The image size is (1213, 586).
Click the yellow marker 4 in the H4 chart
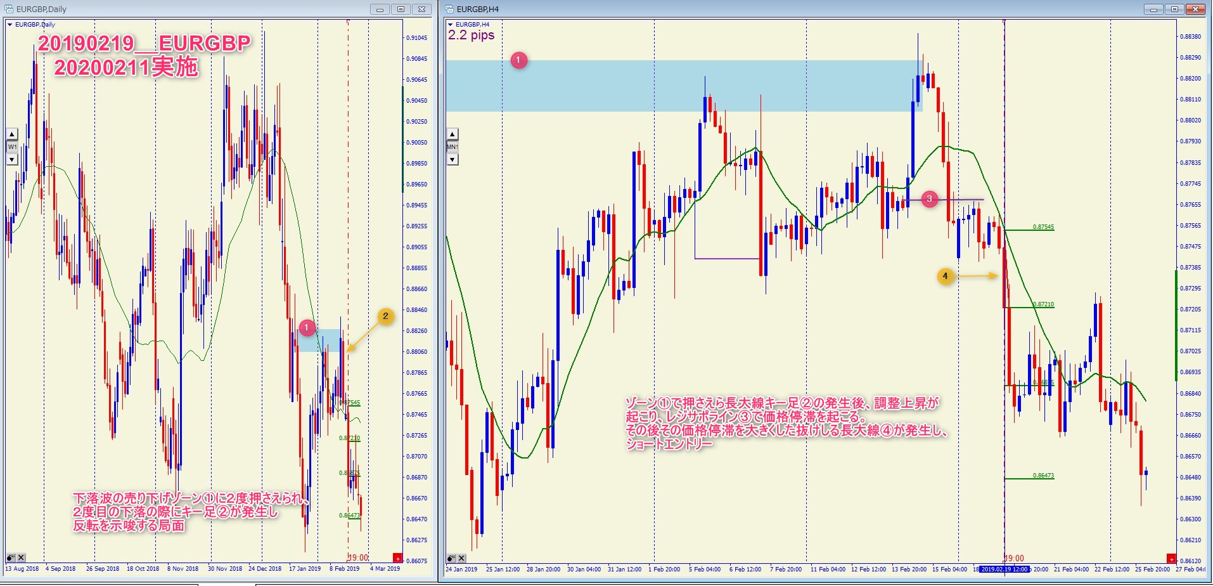coord(945,276)
